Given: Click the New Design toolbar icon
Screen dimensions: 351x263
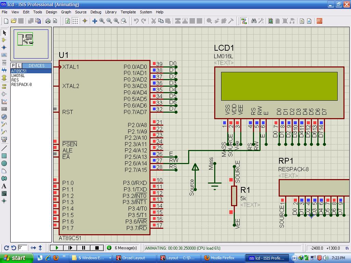Looking at the screenshot, I should [x=6, y=21].
